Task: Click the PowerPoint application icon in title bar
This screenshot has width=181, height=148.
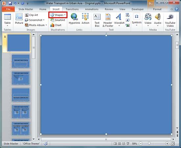Action: coord(4,3)
